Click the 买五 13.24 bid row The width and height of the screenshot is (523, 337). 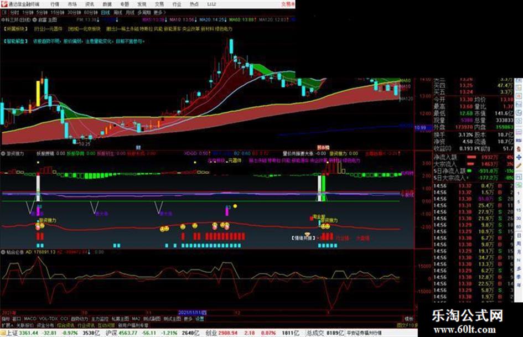pyautogui.click(x=473, y=92)
